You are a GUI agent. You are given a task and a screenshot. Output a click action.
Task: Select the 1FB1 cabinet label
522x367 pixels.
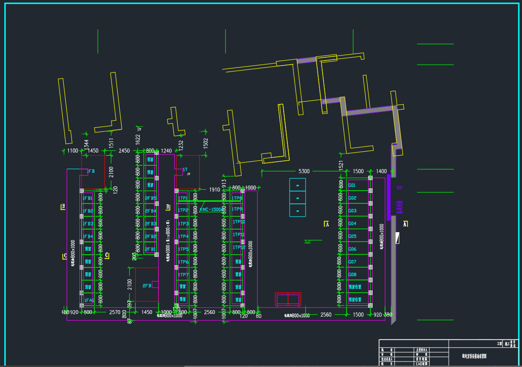(88, 198)
